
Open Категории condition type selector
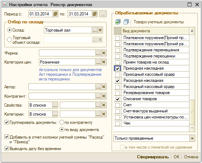click(x=55, y=114)
